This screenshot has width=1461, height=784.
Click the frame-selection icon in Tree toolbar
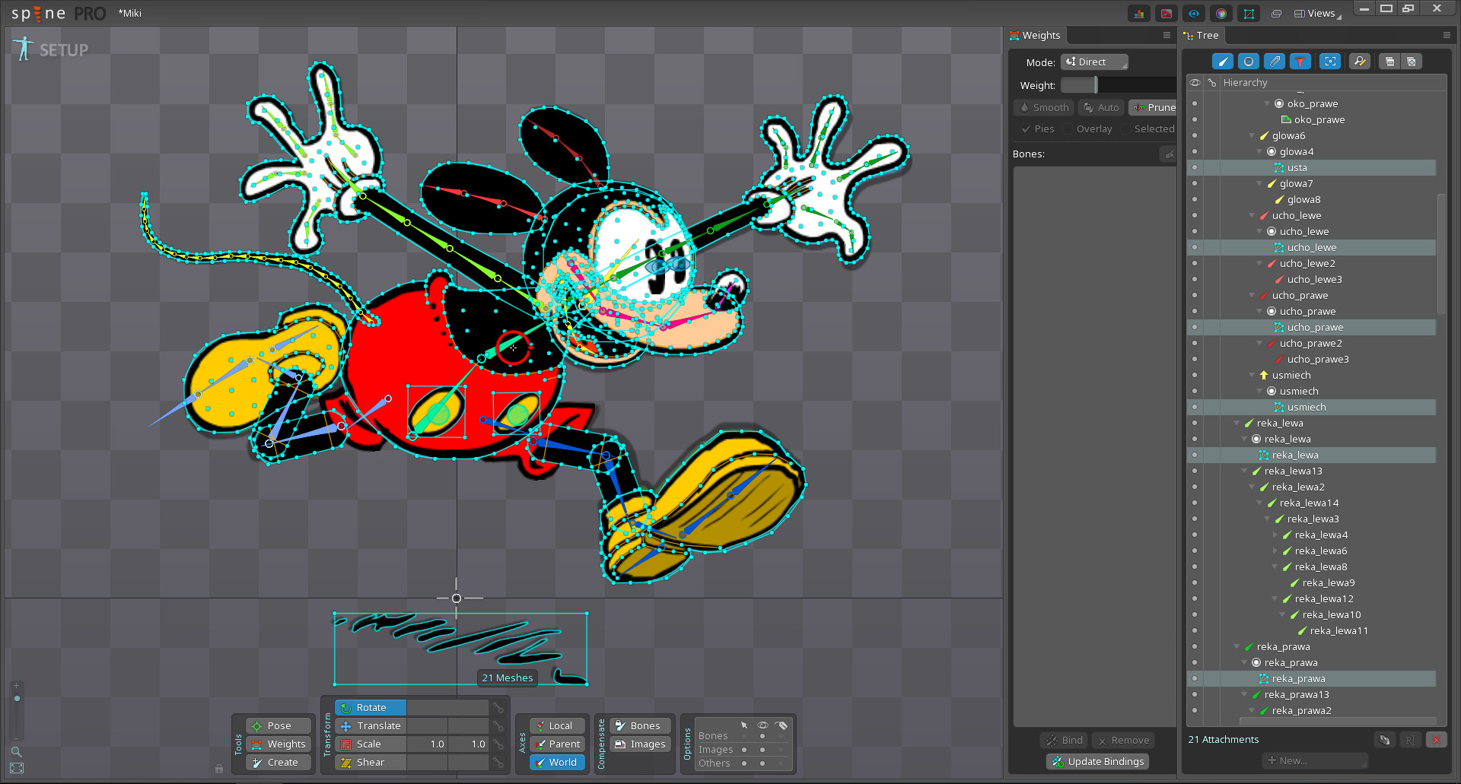[x=1330, y=62]
